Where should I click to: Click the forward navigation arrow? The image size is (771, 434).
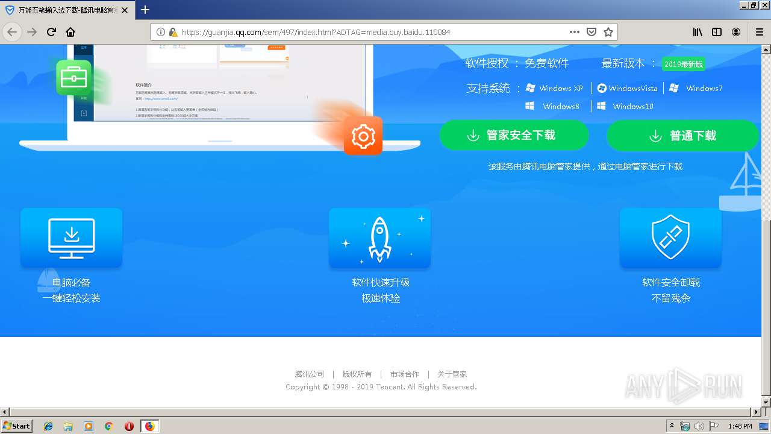click(x=32, y=32)
